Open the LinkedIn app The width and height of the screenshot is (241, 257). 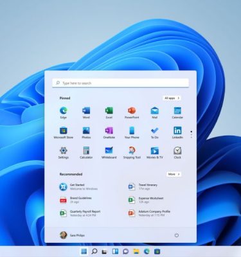[177, 133]
